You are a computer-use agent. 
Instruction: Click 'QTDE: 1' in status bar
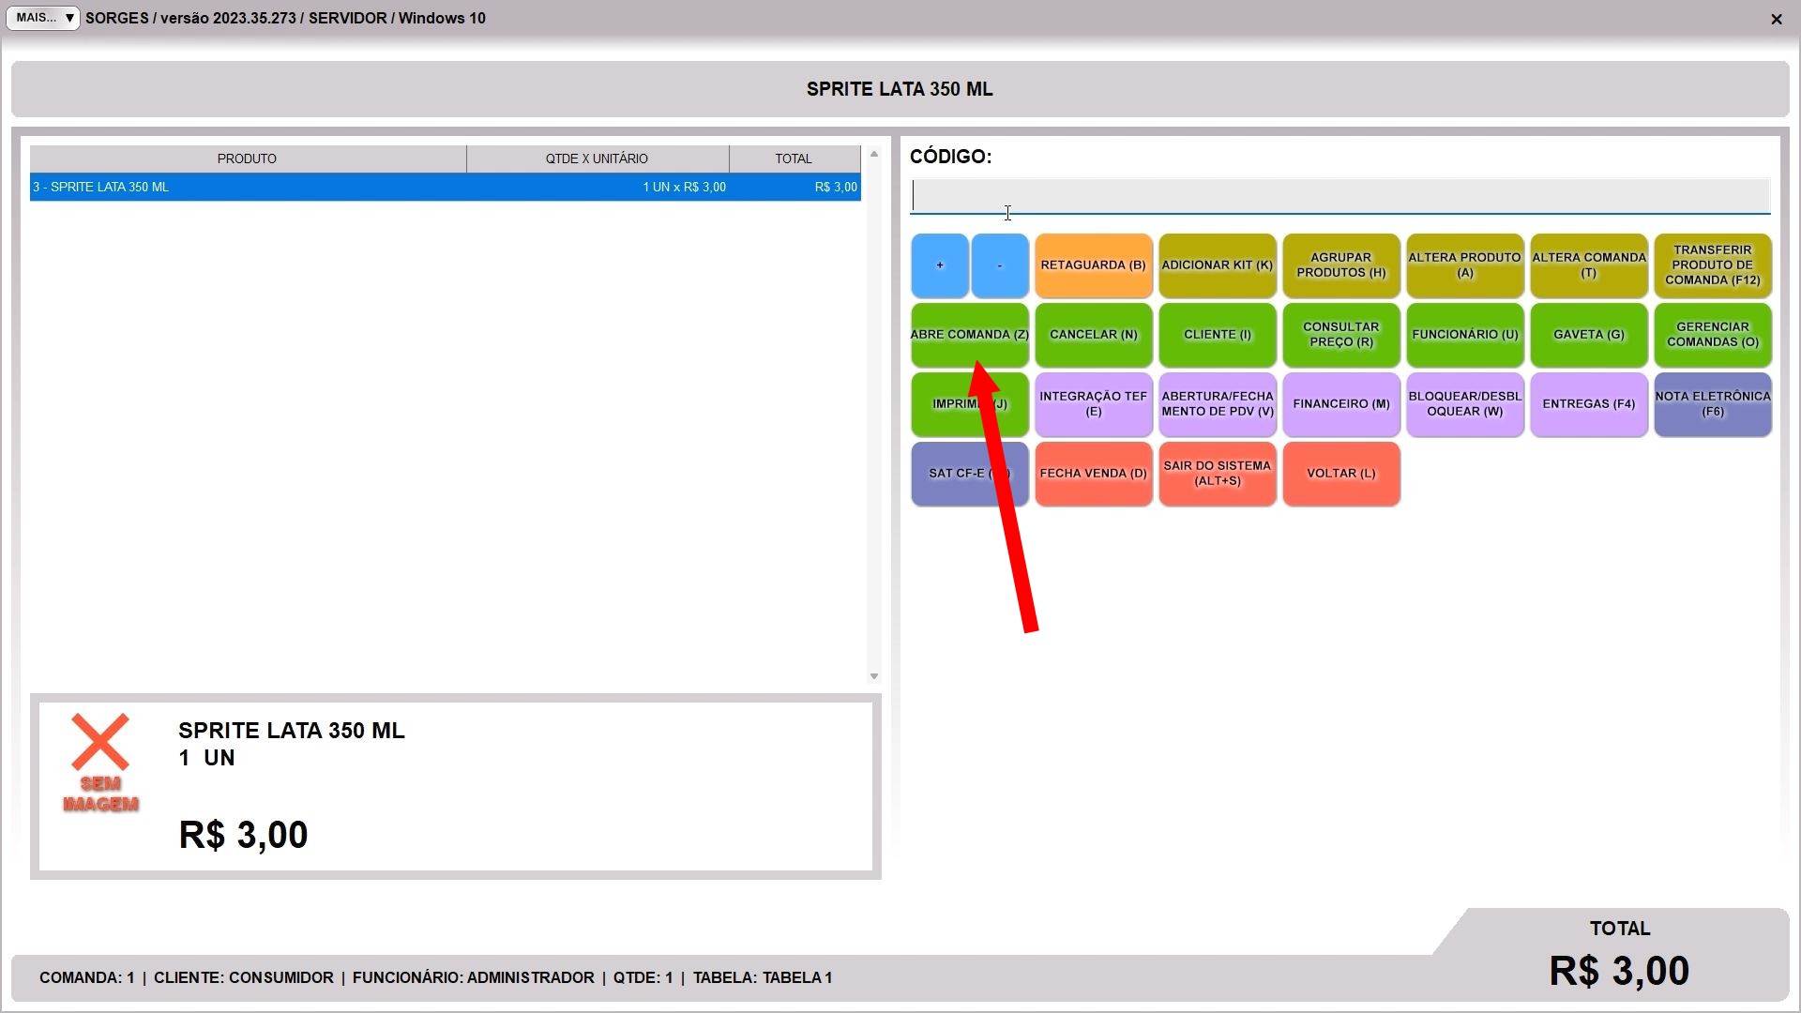click(643, 977)
